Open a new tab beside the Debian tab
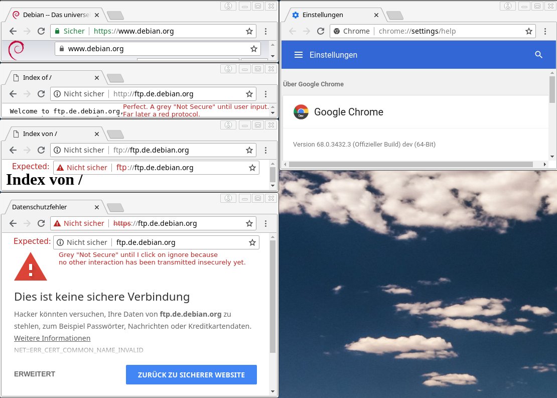Image resolution: width=557 pixels, height=398 pixels. click(115, 15)
